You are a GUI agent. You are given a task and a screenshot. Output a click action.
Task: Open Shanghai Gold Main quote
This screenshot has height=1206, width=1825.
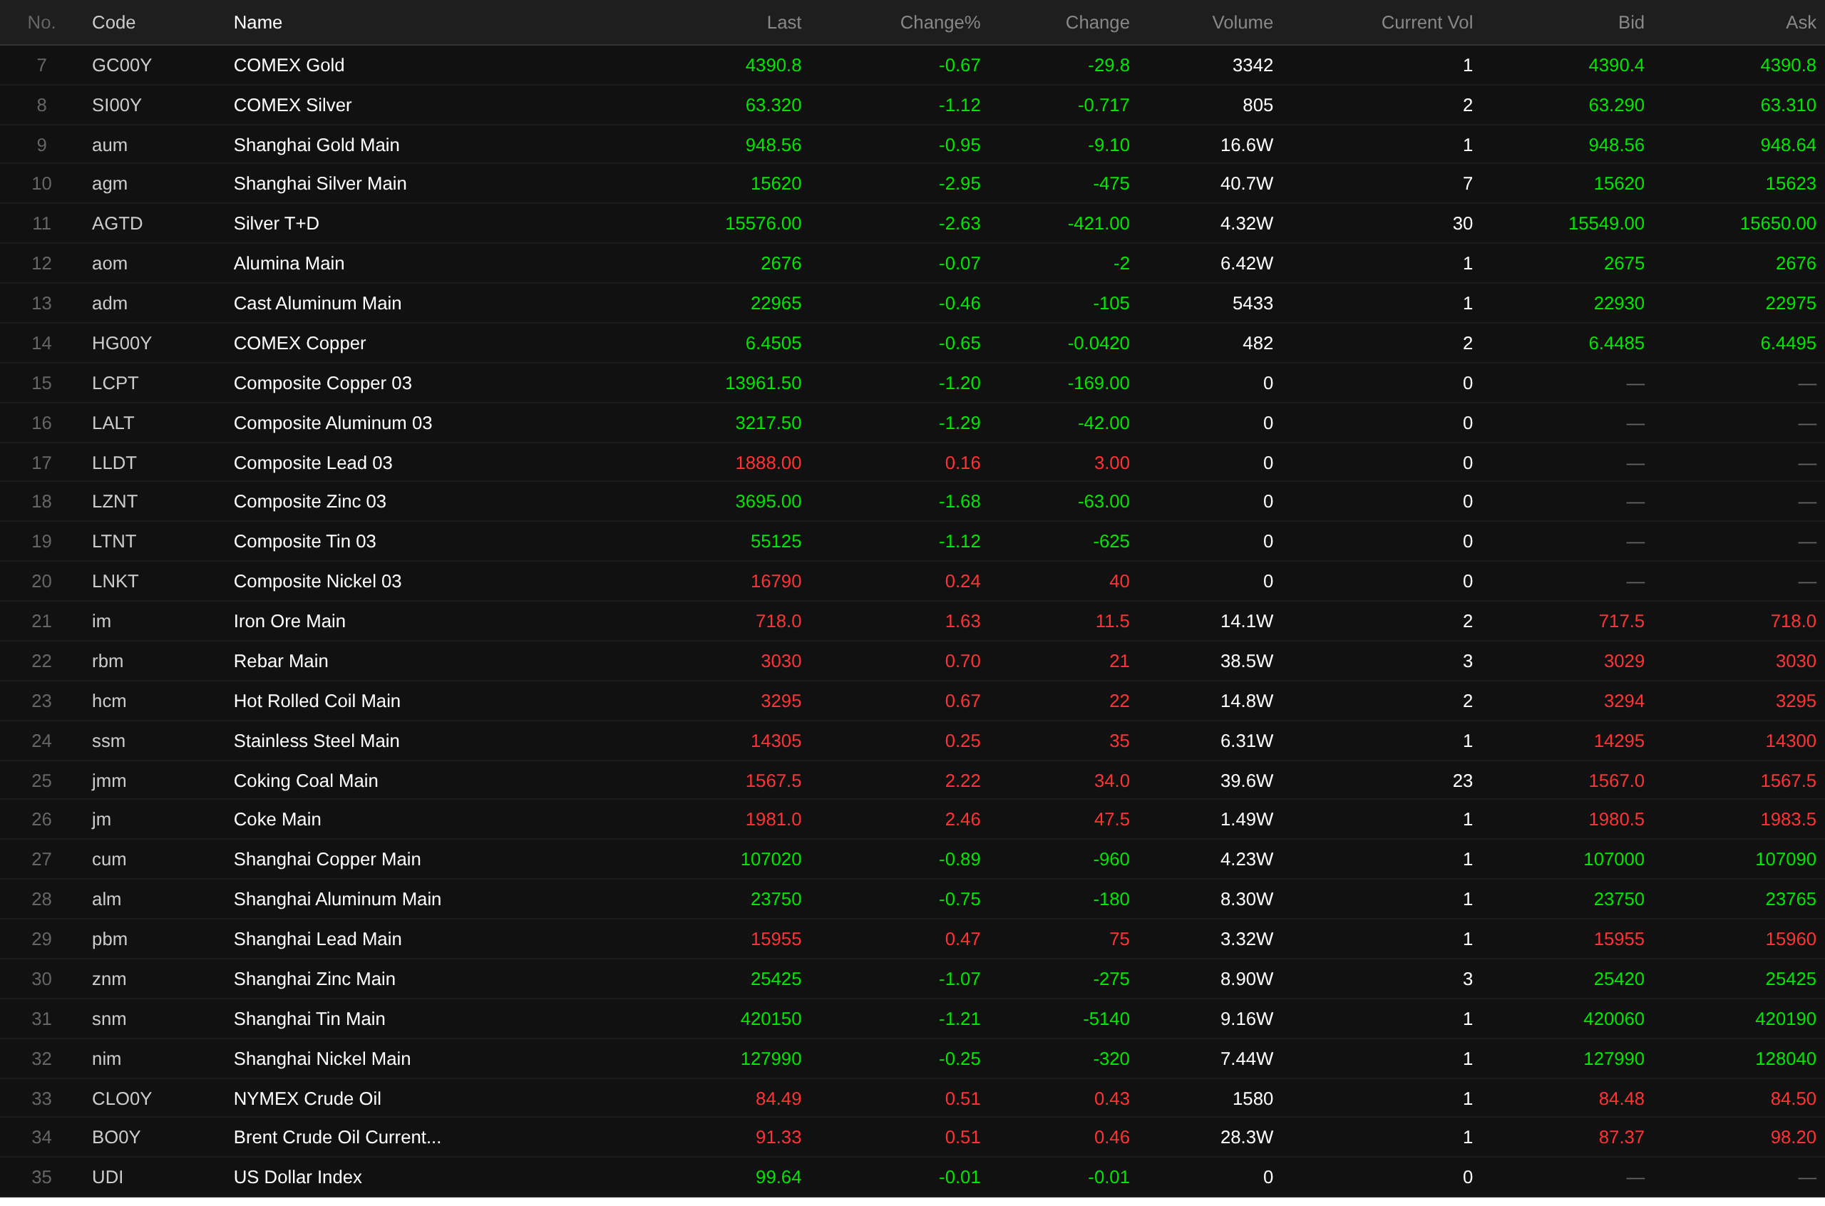click(x=316, y=145)
